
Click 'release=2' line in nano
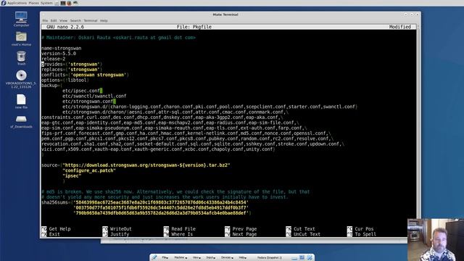tap(53, 59)
